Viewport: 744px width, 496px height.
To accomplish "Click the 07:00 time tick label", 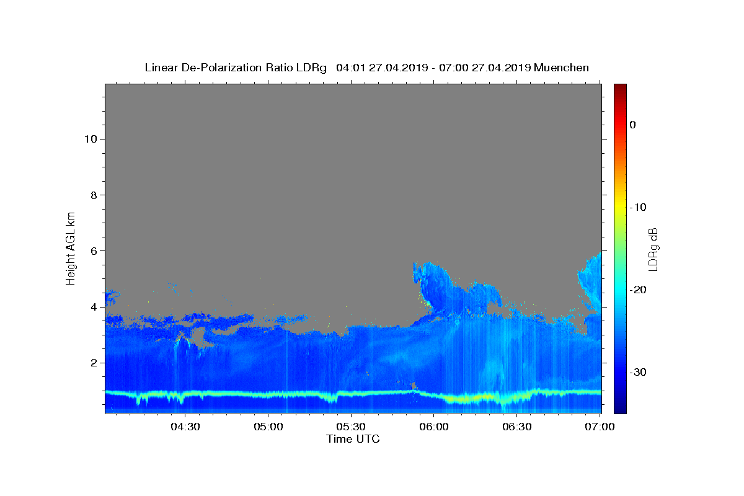I will tap(600, 427).
